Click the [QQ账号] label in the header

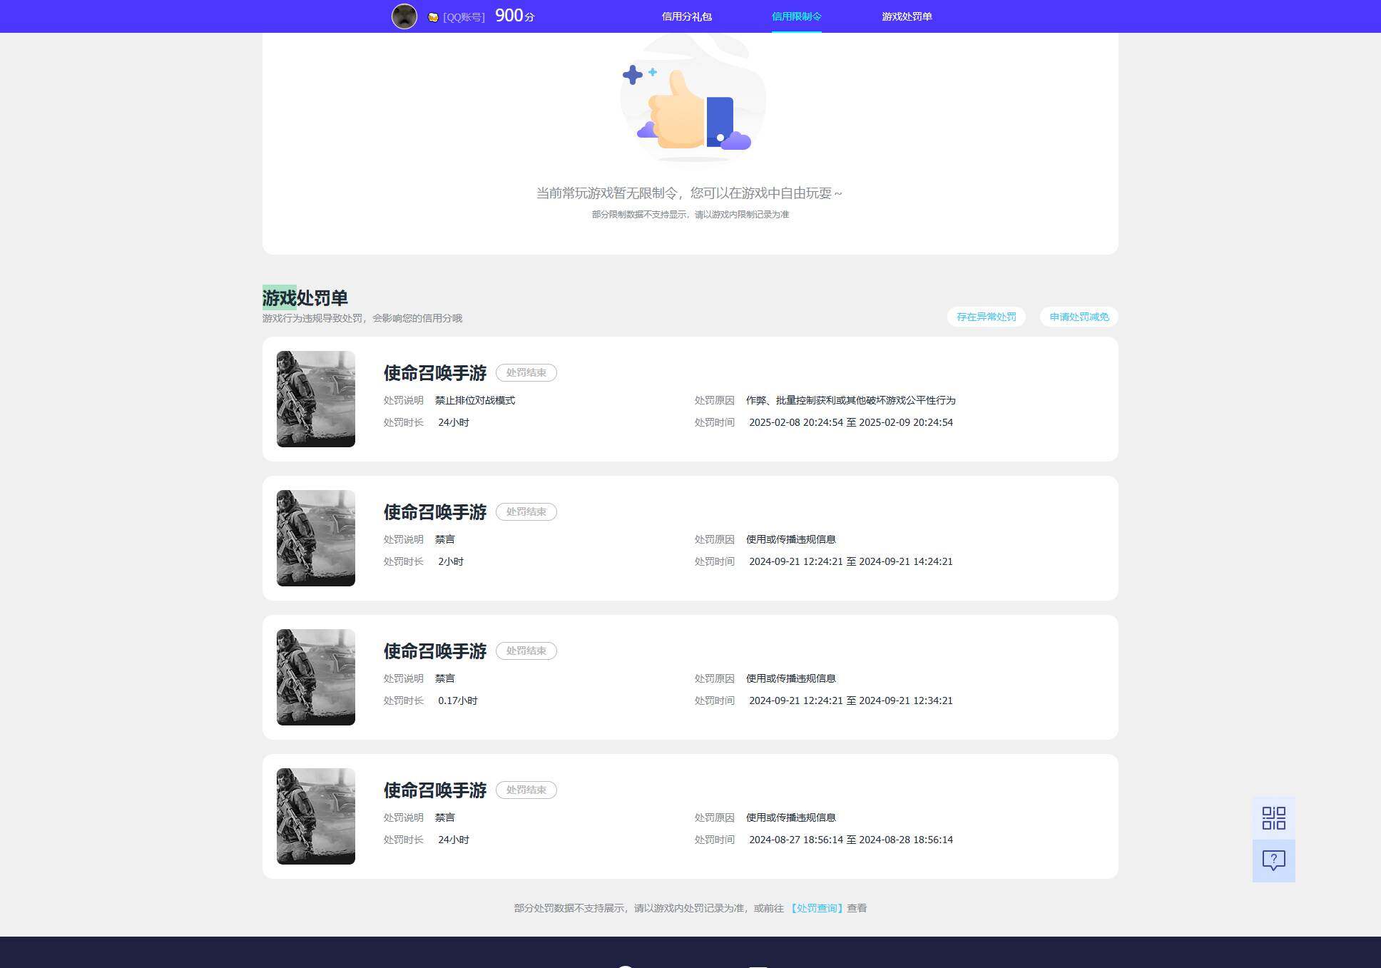(464, 17)
